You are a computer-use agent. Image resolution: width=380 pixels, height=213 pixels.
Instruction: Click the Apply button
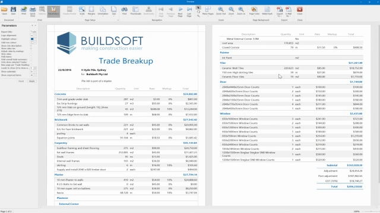pyautogui.click(x=32, y=81)
